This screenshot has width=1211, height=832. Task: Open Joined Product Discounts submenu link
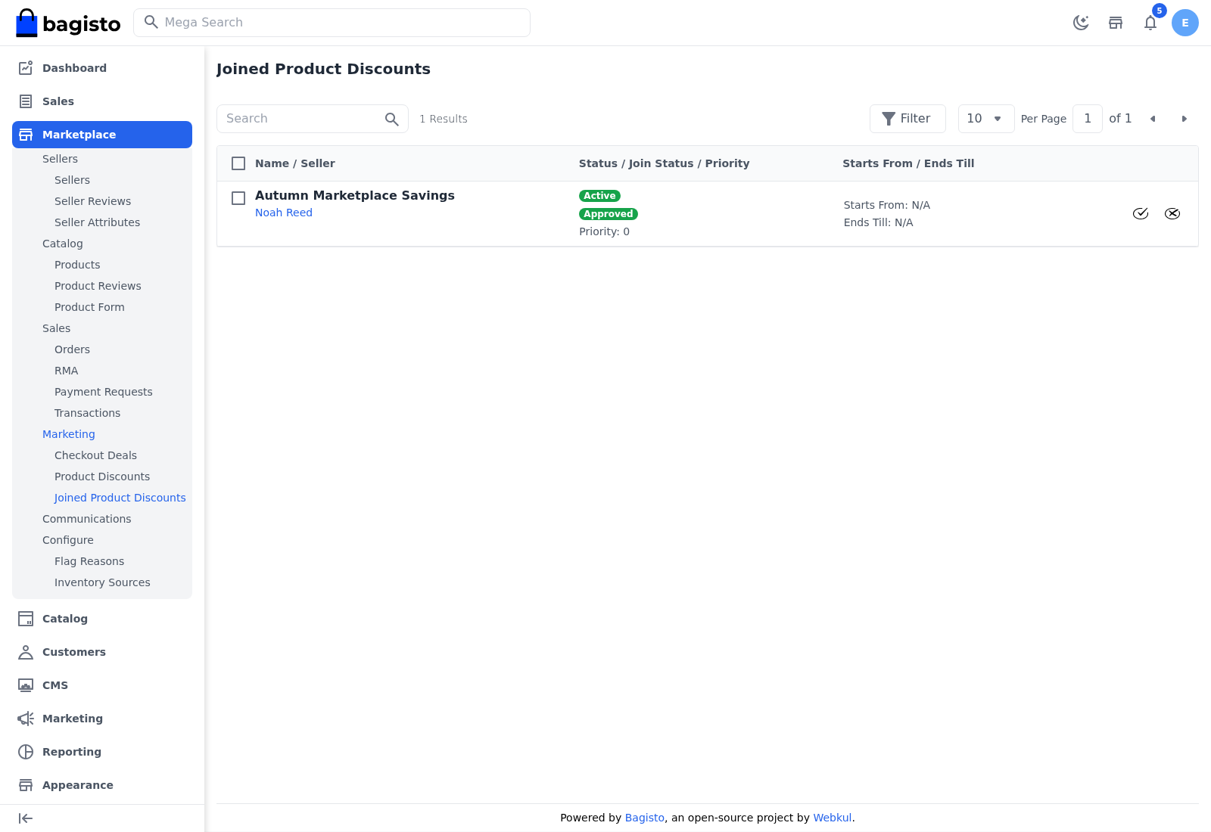pos(120,498)
